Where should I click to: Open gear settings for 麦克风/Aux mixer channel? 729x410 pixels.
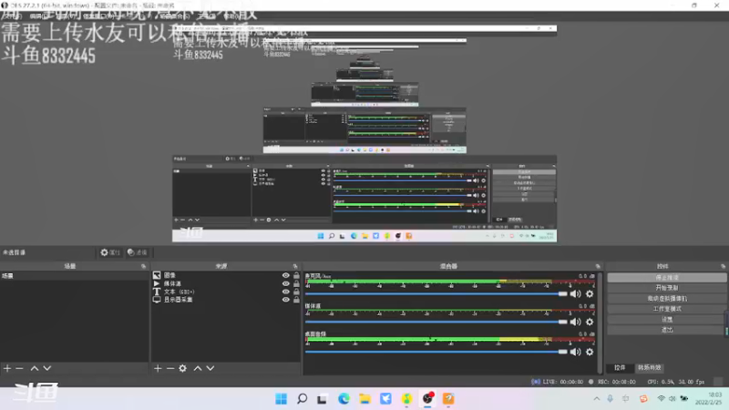[590, 293]
